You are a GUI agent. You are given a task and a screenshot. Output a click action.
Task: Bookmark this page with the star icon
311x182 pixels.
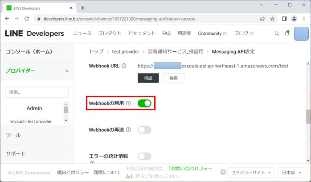(x=272, y=19)
